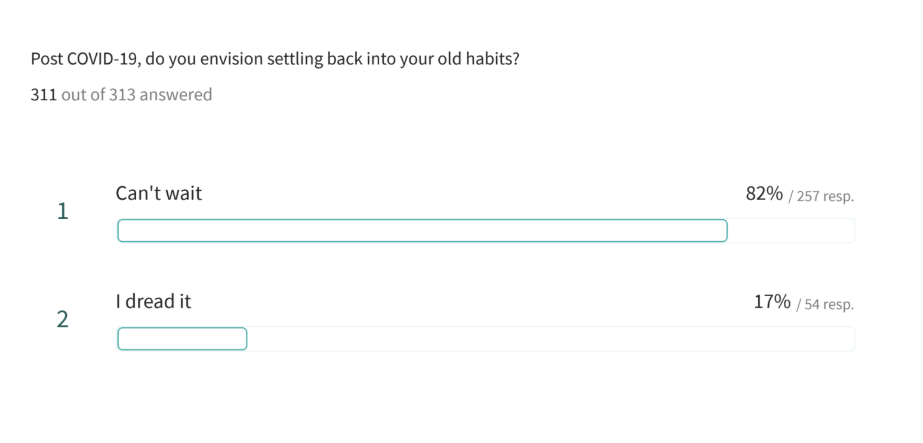923x443 pixels.
Task: Click the 17% value
Action: 773,302
